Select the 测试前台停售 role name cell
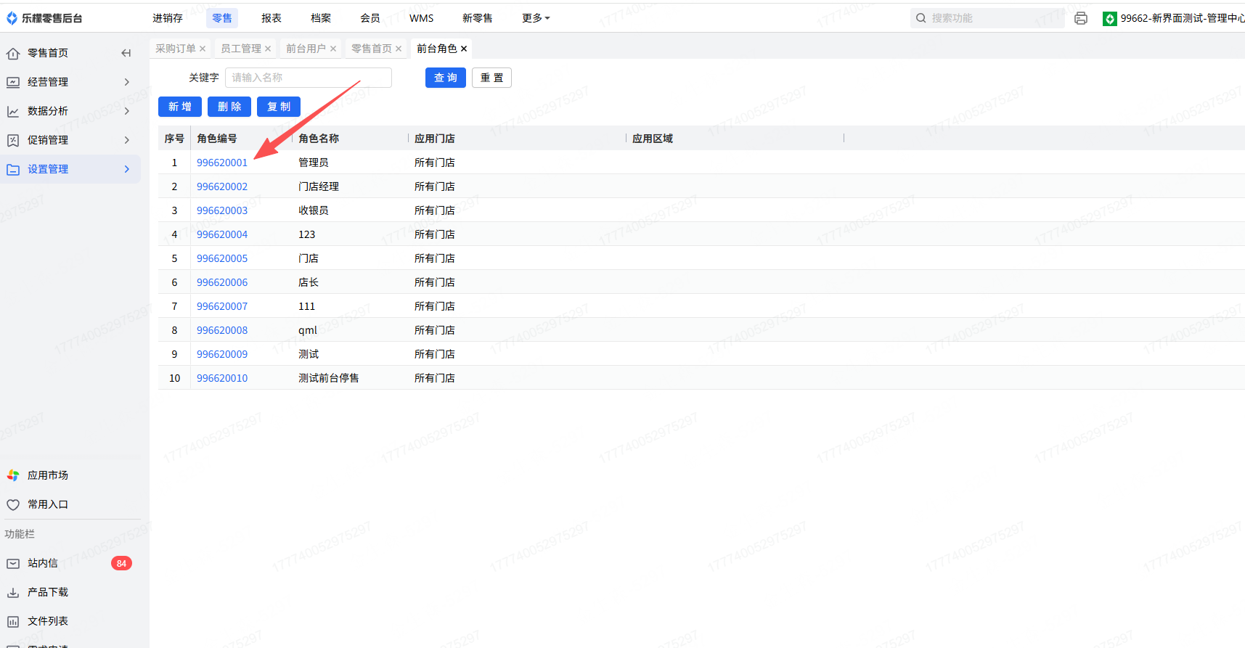 [329, 378]
